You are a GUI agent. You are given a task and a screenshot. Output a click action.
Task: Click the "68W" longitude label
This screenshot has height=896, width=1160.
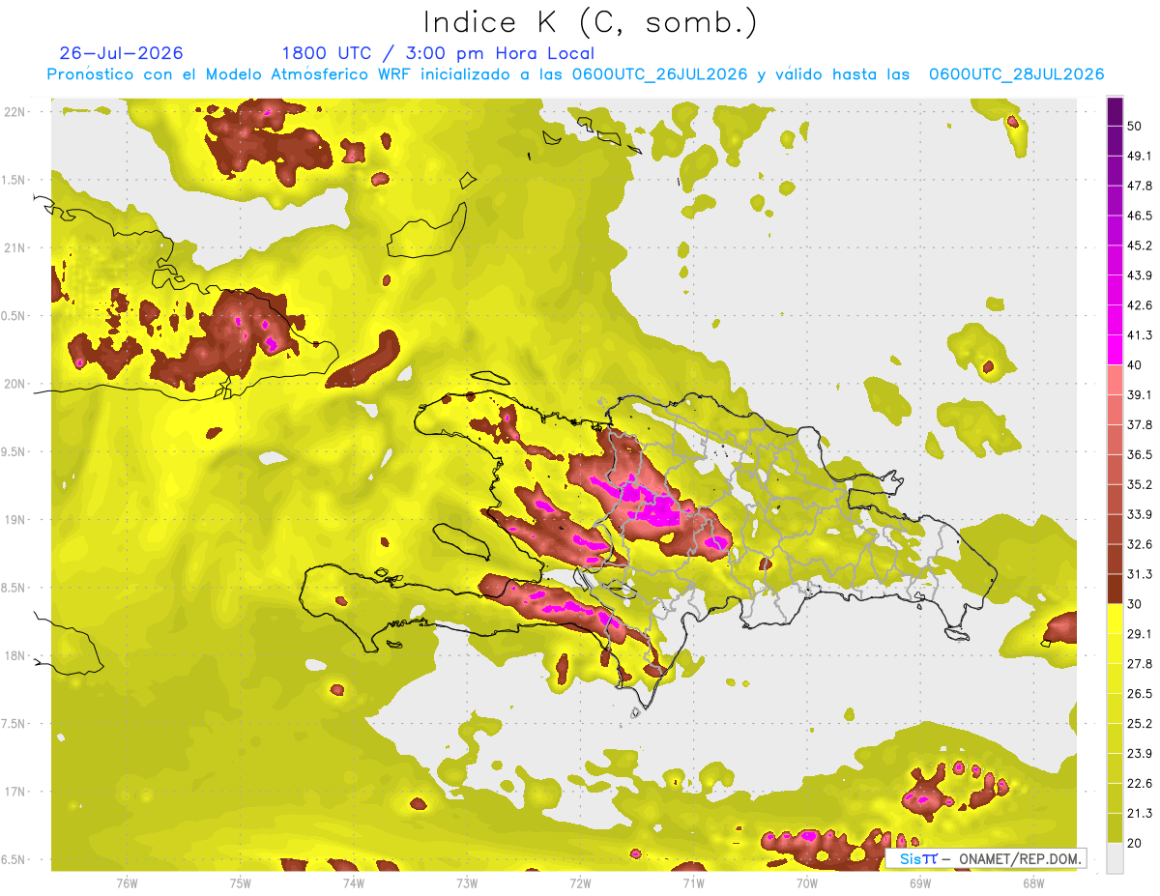[x=1032, y=882]
